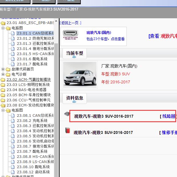Open 线路图 link for 观致3 SUV
Screen dimensions: 177x177
(x=169, y=116)
